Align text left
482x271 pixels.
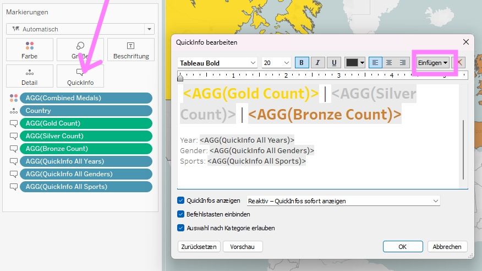coord(375,63)
